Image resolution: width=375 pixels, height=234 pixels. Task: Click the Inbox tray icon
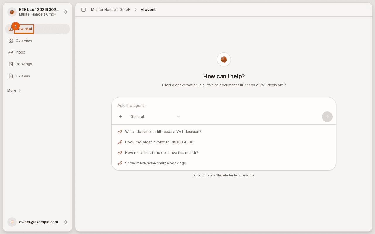[11, 52]
